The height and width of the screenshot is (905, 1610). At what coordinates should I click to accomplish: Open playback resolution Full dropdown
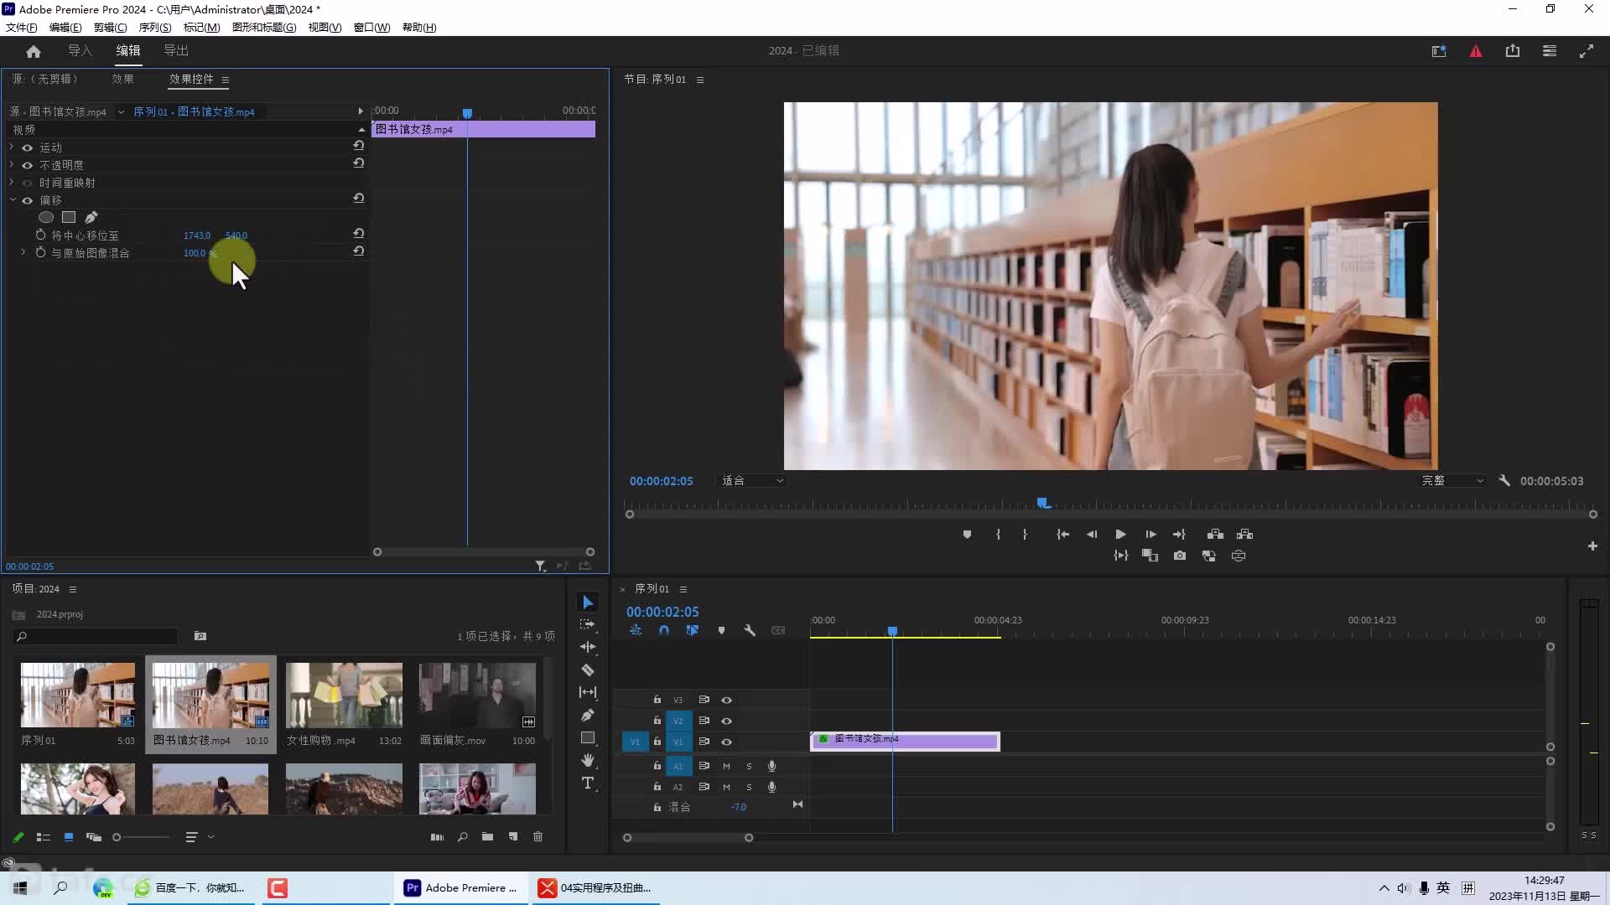coord(1452,481)
